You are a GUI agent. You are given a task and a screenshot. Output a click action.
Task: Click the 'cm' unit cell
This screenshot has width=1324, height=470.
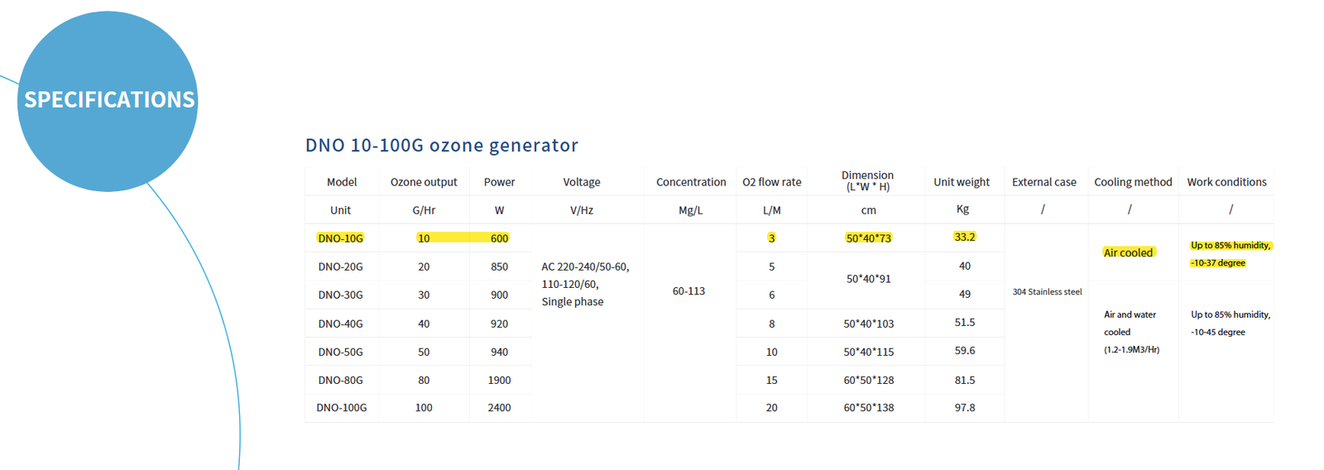868,210
